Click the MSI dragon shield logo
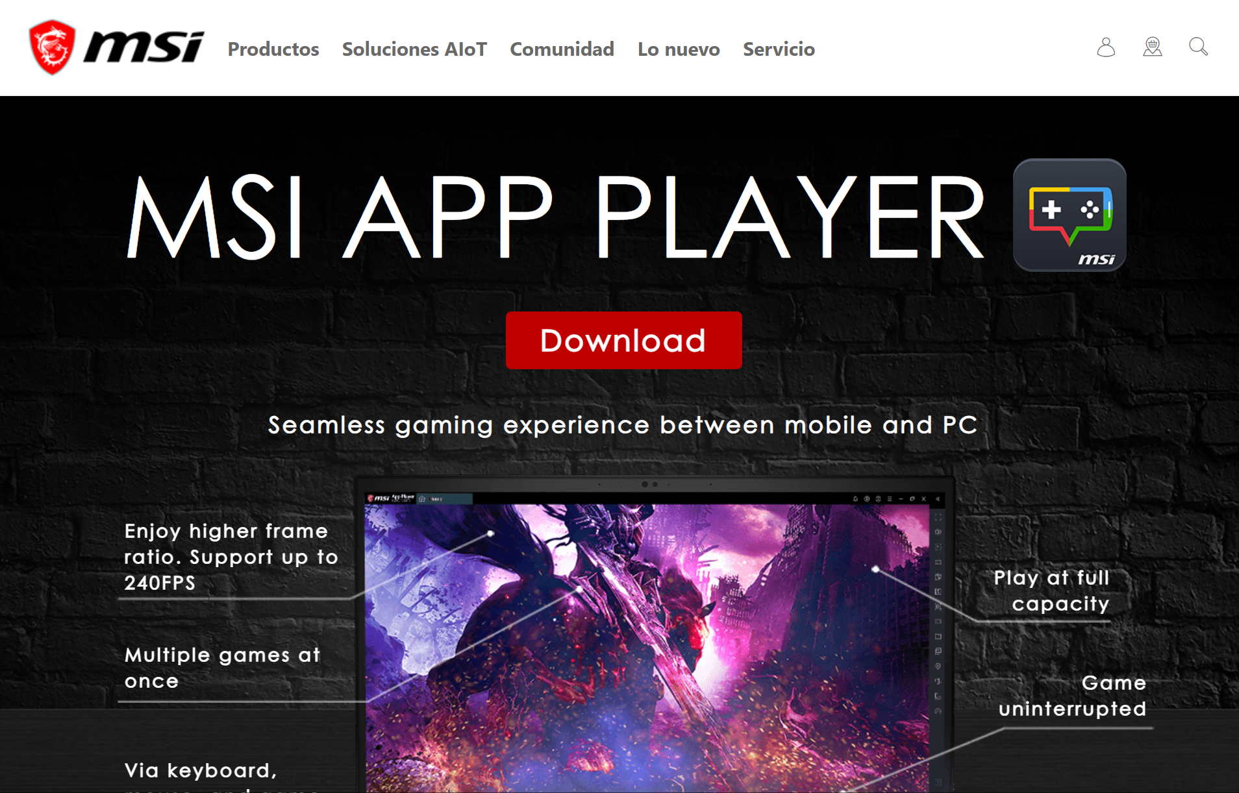1239x793 pixels. tap(53, 47)
